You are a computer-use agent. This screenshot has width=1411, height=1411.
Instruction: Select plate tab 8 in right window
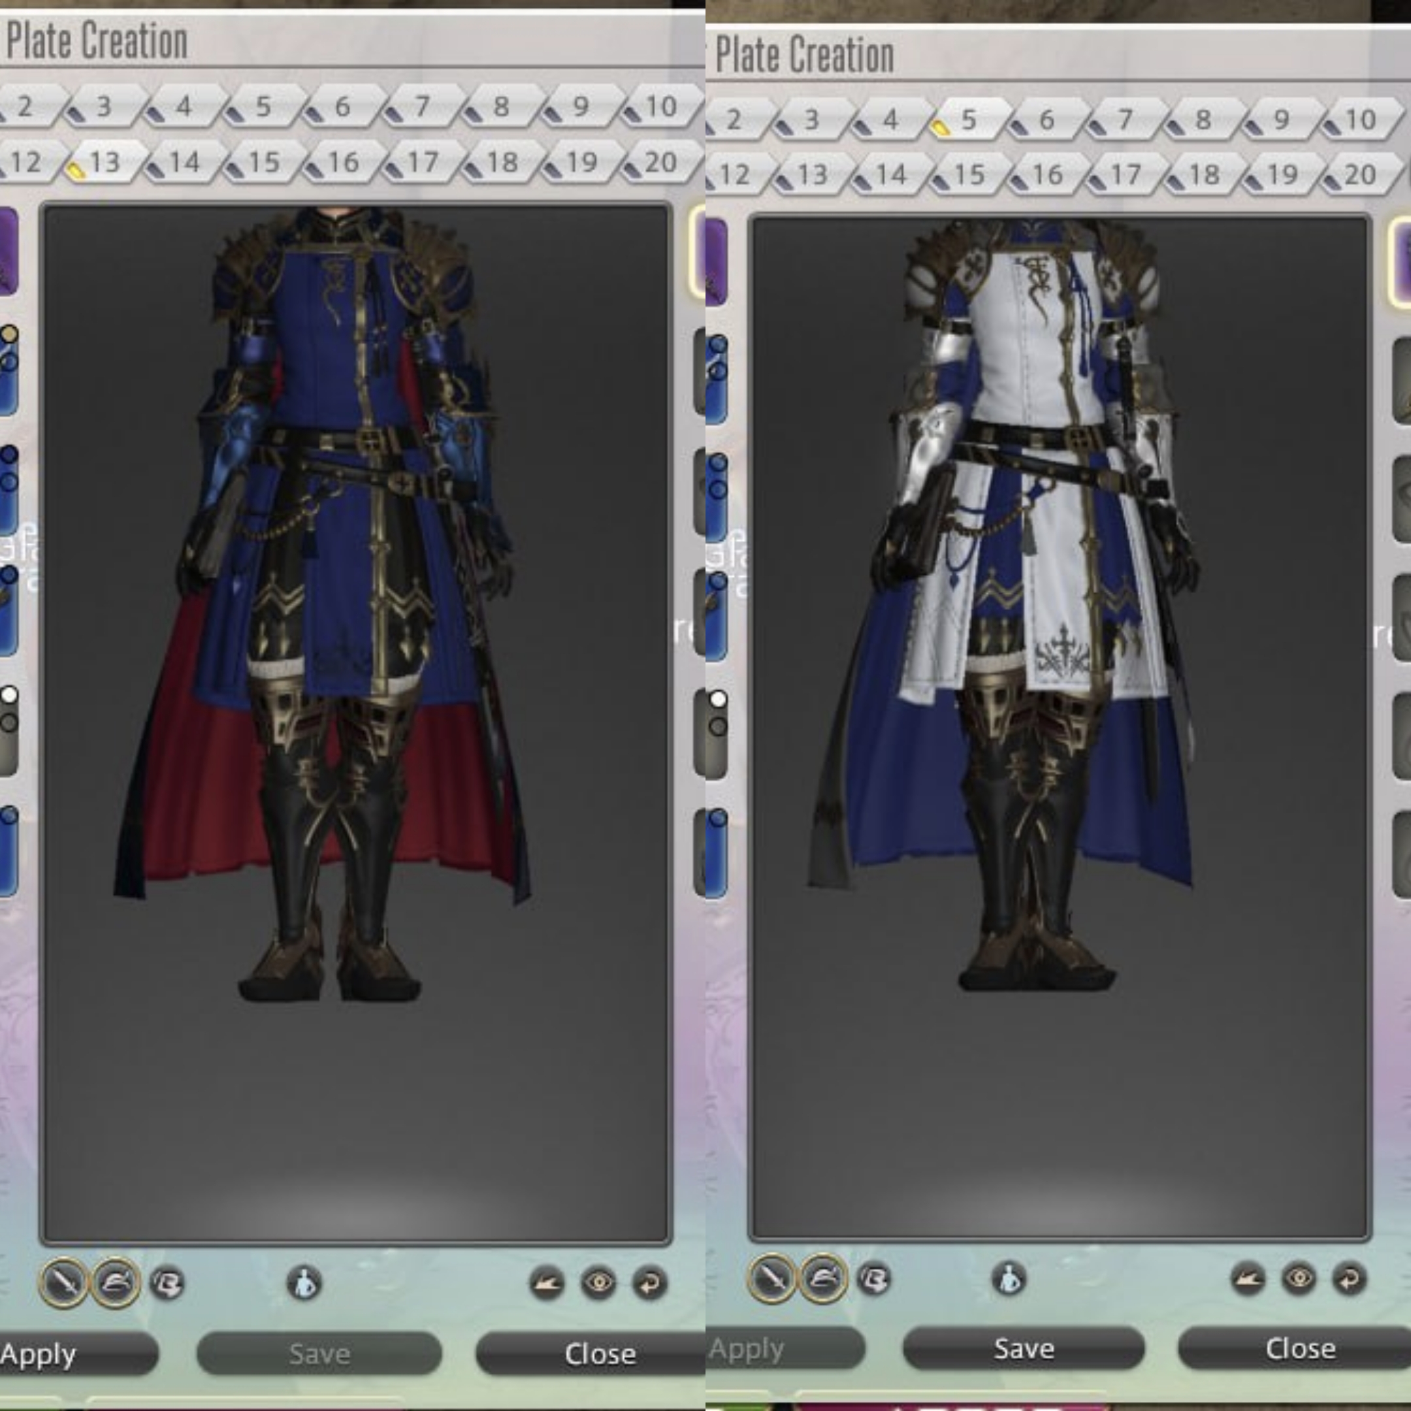(1203, 119)
